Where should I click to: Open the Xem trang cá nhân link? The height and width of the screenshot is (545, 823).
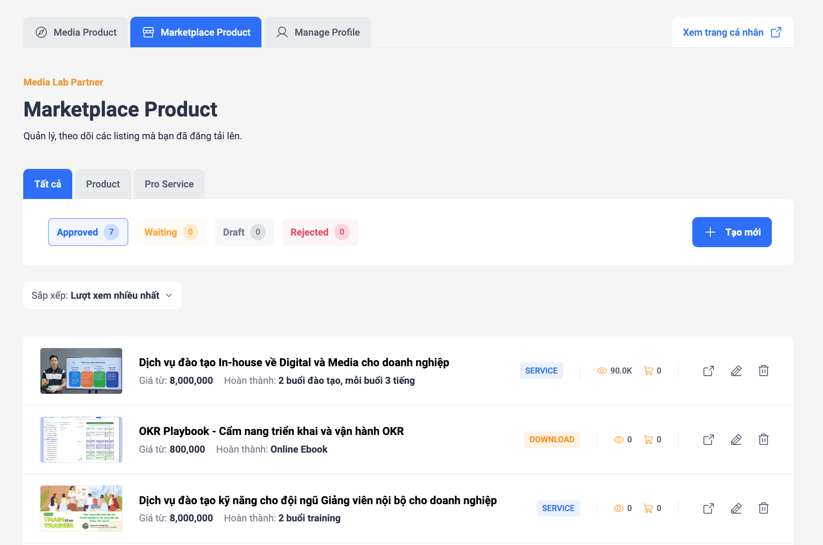click(732, 32)
